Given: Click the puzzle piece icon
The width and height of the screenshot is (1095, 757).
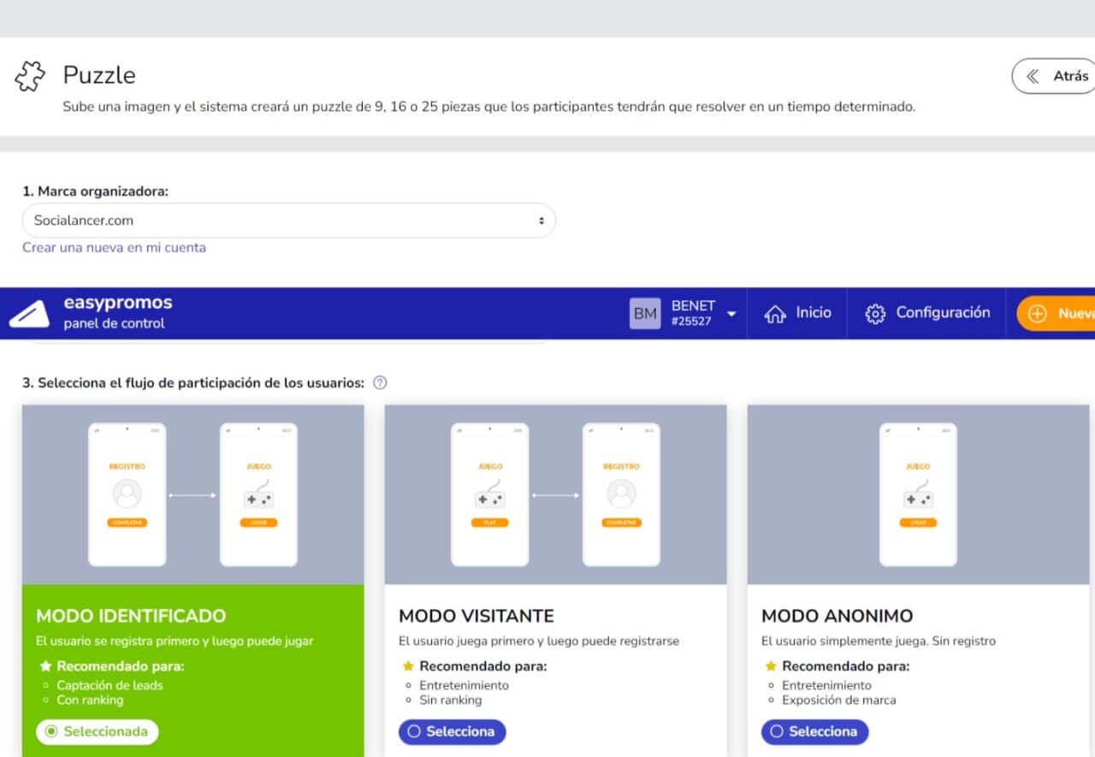Looking at the screenshot, I should click(x=30, y=77).
